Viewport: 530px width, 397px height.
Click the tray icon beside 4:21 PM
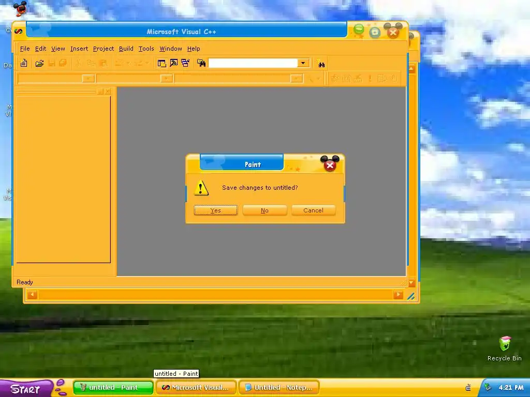click(x=488, y=388)
